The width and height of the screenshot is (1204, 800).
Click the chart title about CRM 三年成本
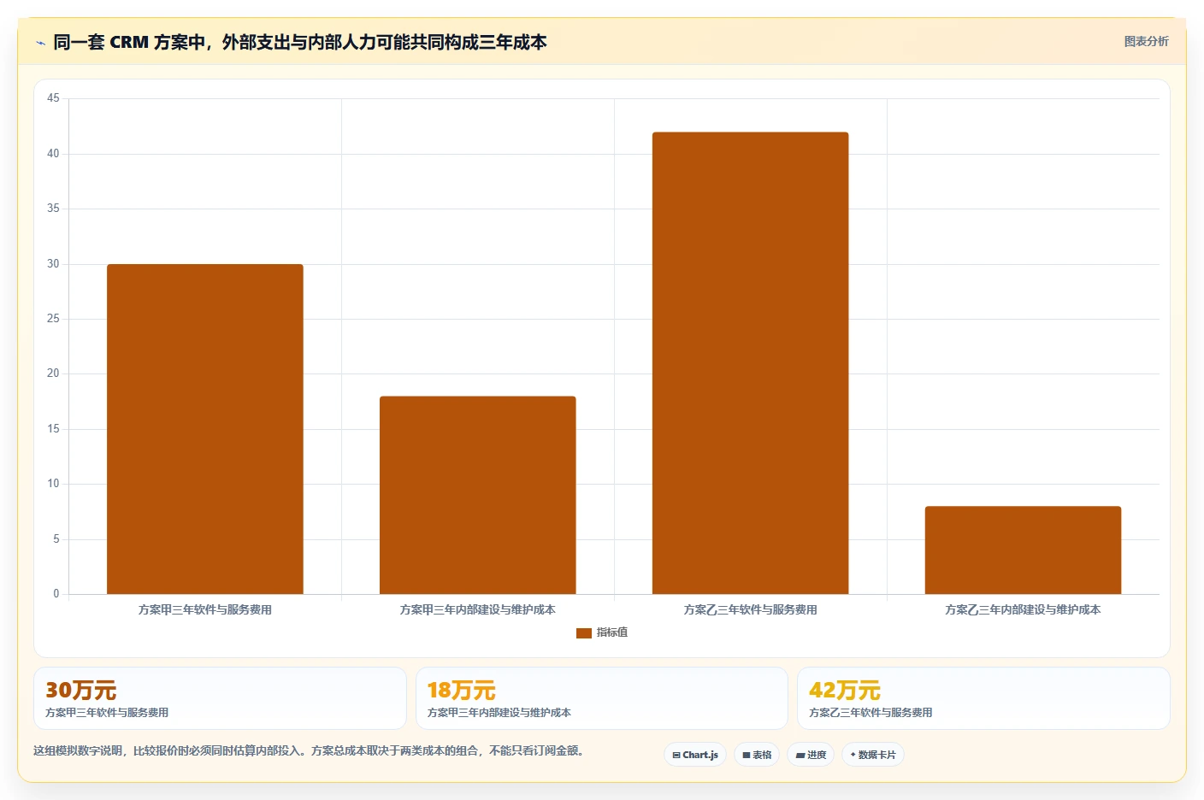point(300,42)
